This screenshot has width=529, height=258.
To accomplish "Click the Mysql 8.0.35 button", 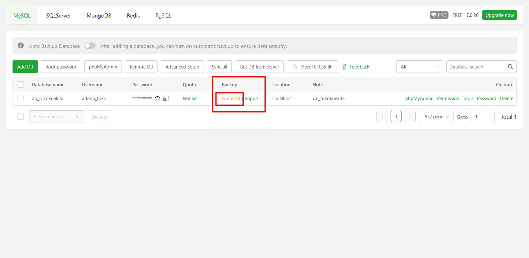I will (312, 67).
